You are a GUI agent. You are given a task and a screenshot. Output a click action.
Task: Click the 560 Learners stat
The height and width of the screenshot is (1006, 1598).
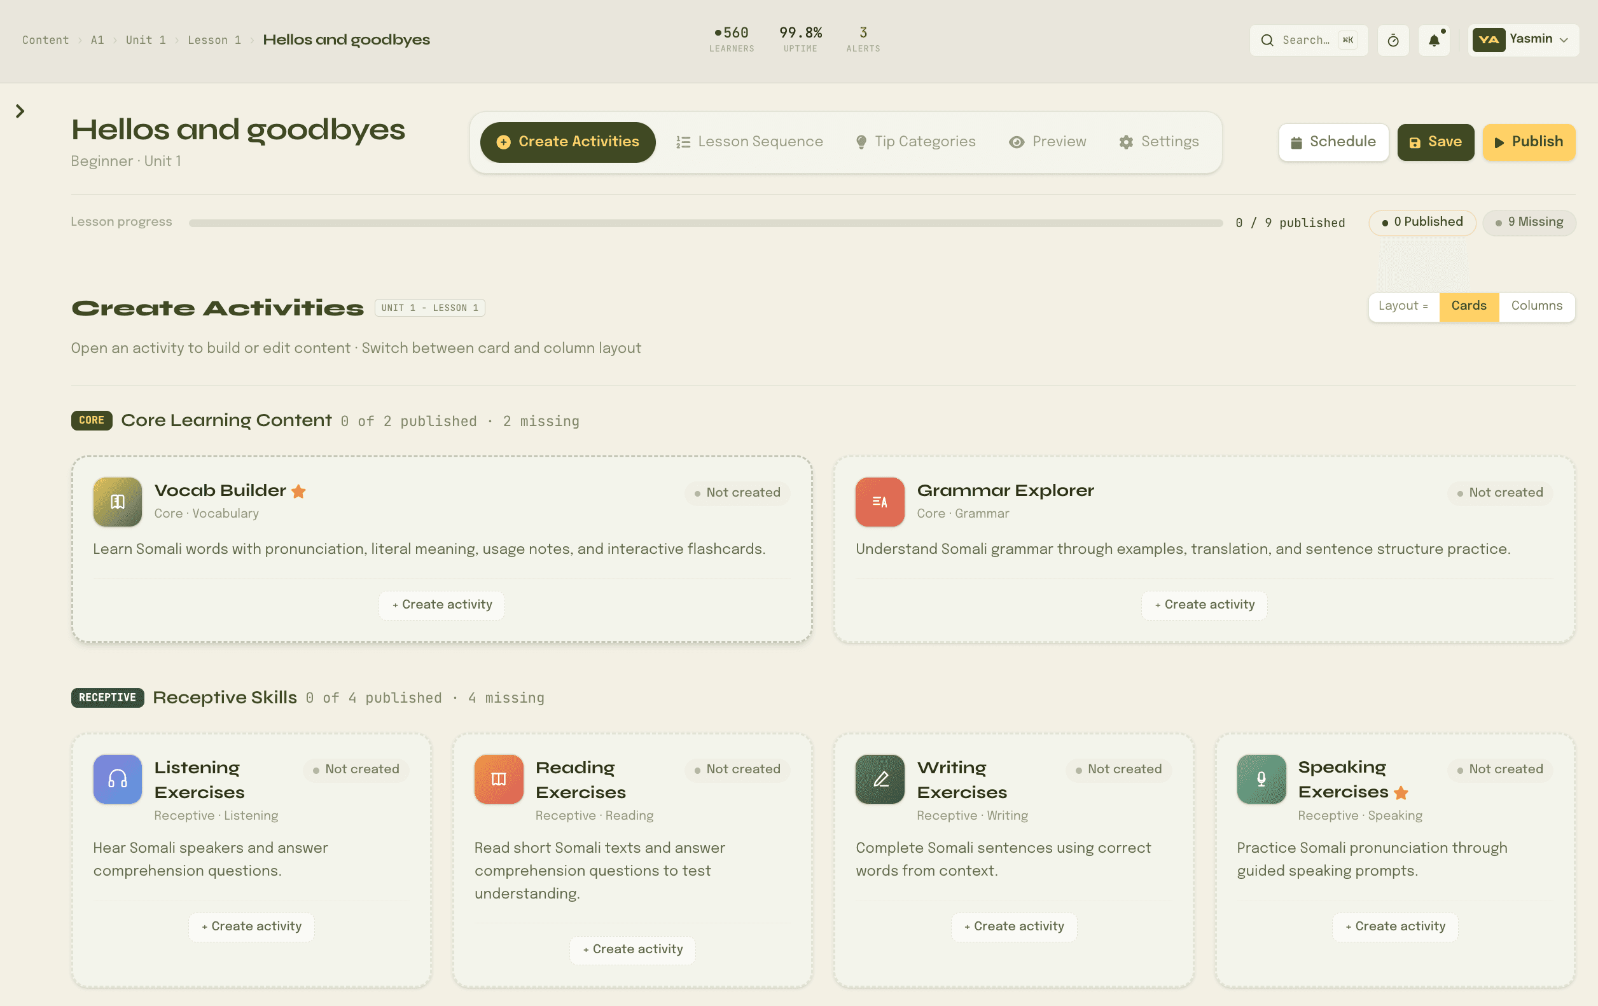point(732,39)
